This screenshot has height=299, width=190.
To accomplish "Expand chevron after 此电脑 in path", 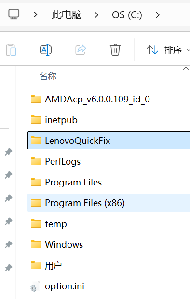I will pos(96,15).
